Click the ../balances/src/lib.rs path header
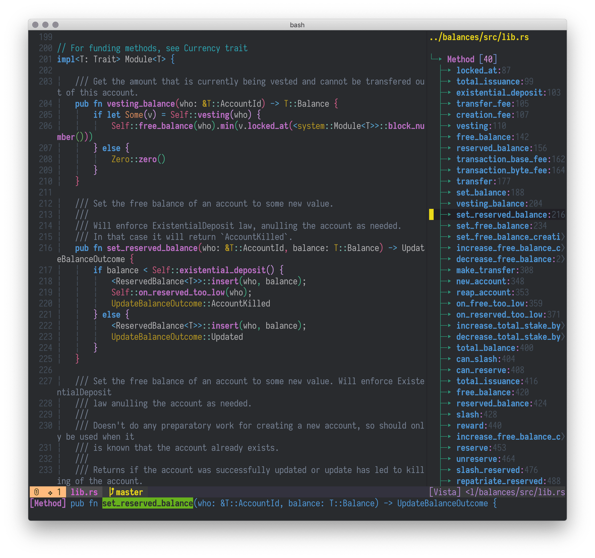This screenshot has width=595, height=558. [479, 37]
